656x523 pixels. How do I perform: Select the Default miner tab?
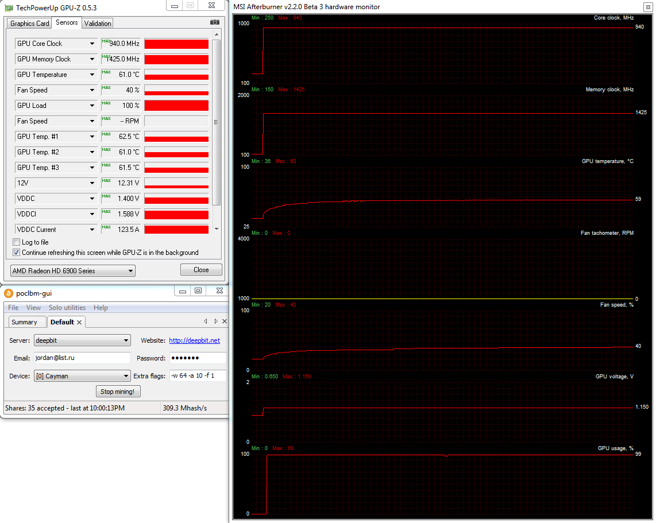(x=63, y=322)
